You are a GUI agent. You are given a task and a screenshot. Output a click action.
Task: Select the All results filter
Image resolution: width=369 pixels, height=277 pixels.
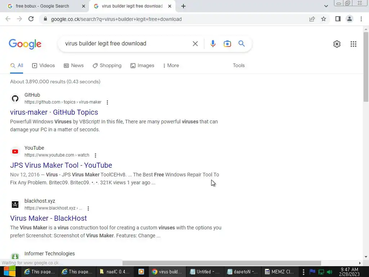17,66
